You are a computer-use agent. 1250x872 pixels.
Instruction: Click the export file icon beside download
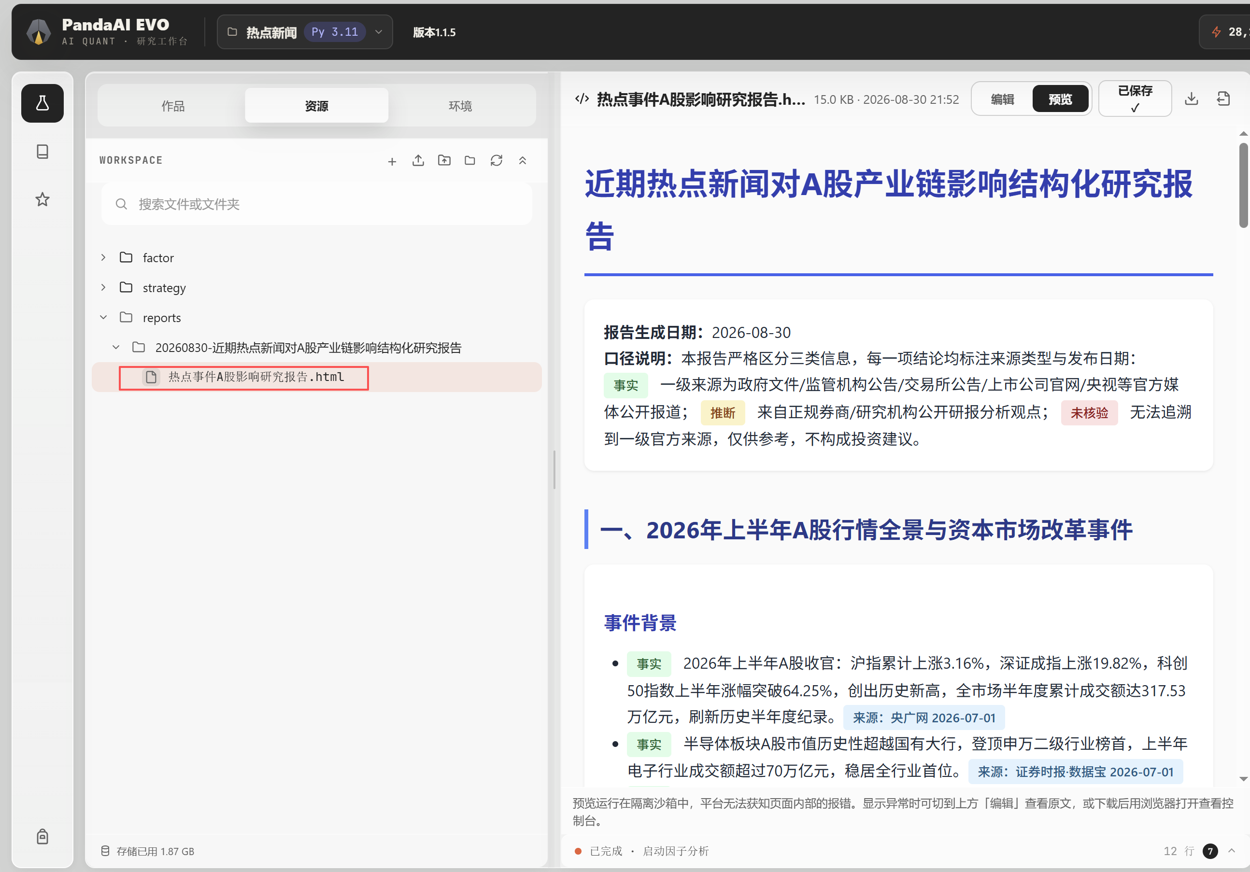coord(1223,98)
